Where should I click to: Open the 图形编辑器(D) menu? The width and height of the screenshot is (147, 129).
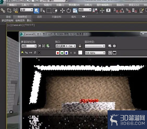point(104,5)
